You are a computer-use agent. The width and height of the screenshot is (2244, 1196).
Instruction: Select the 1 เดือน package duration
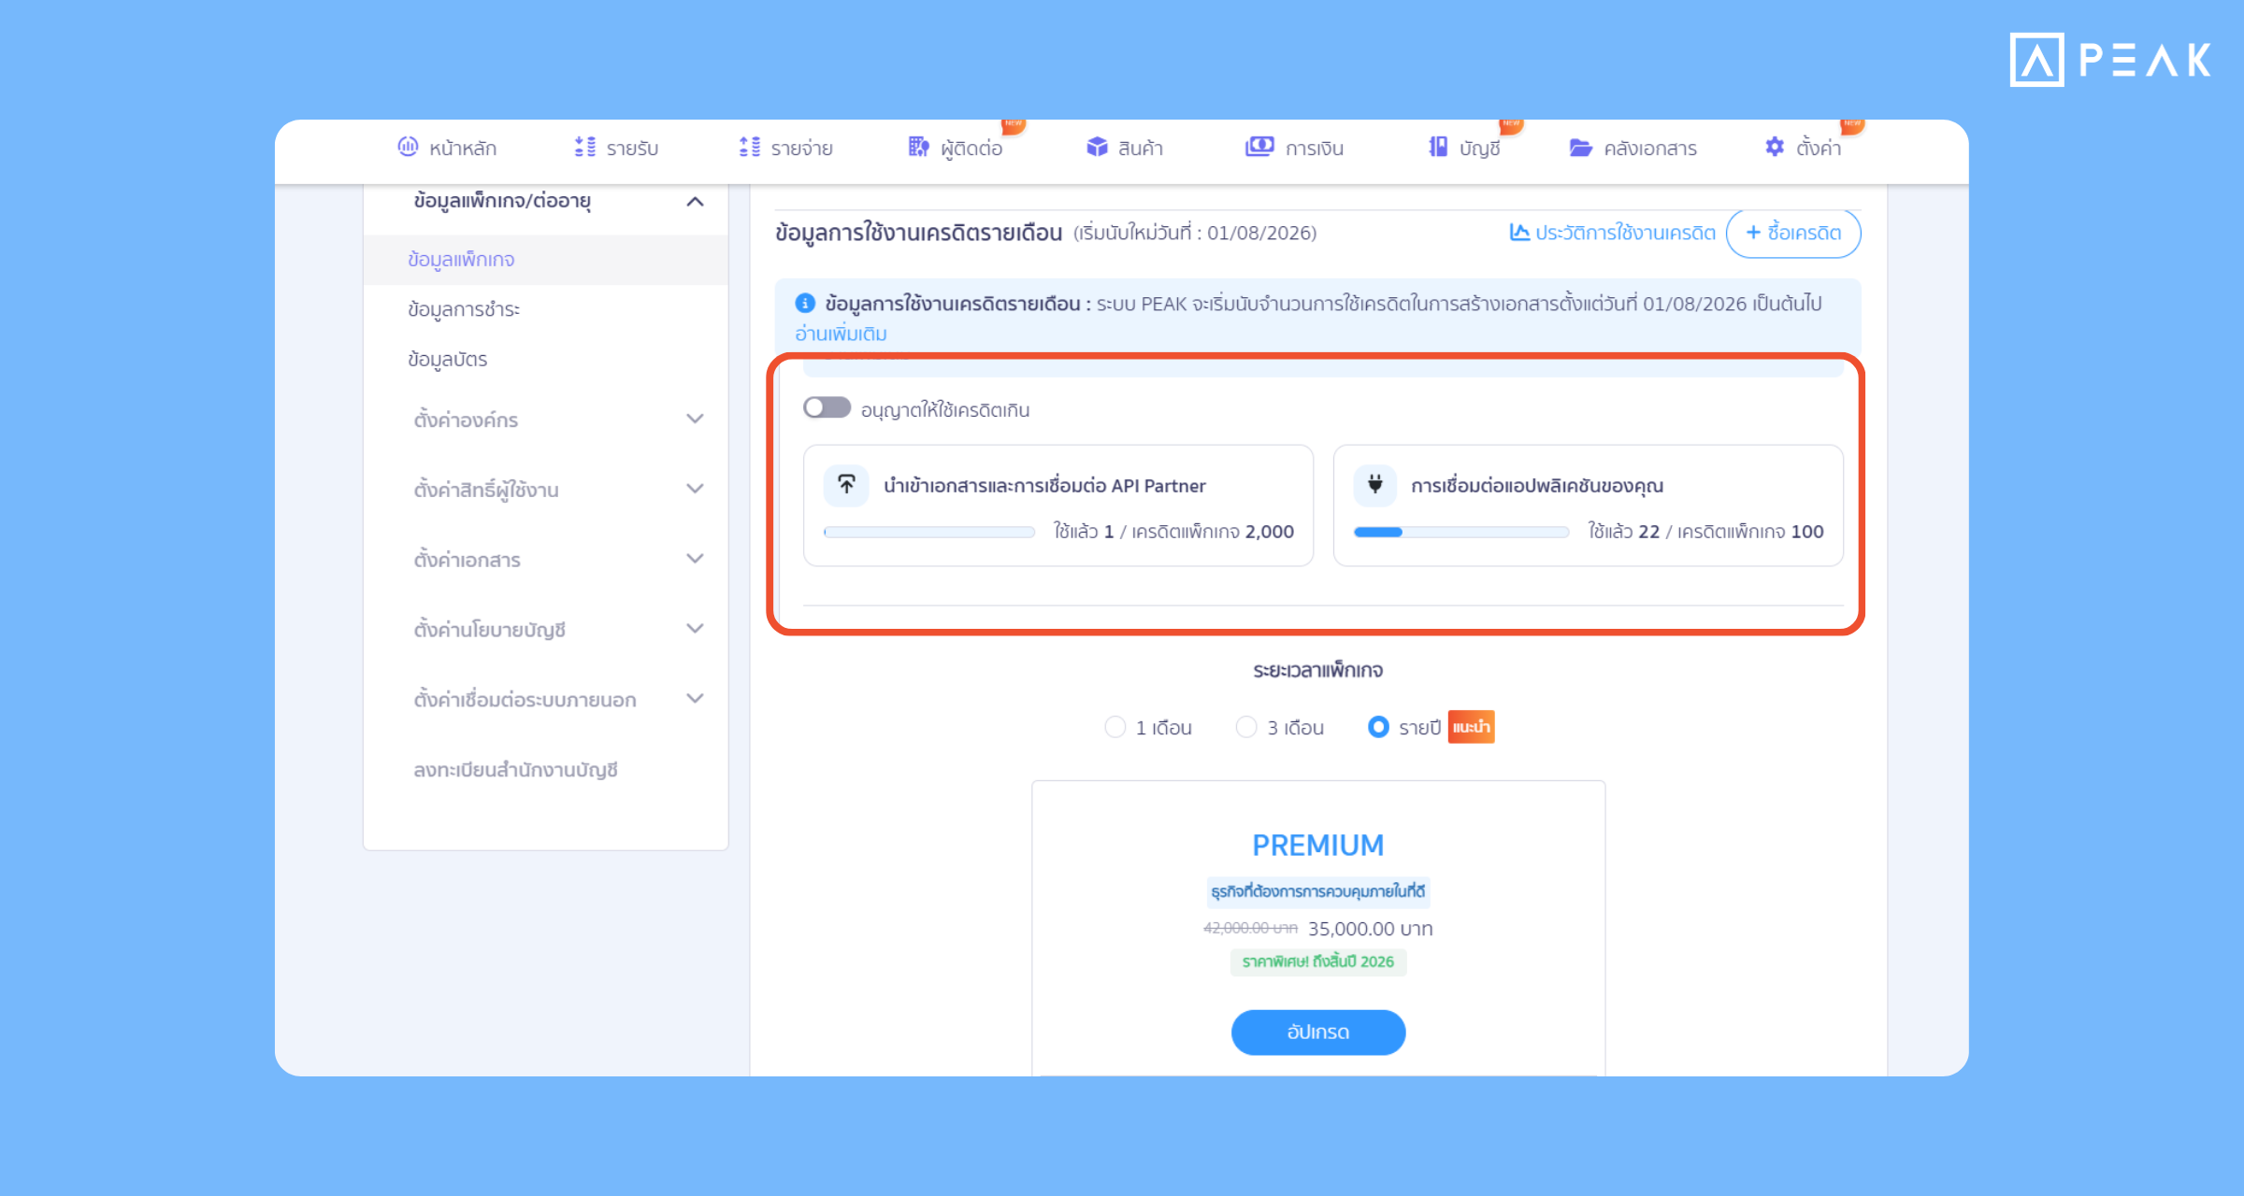coord(1115,727)
